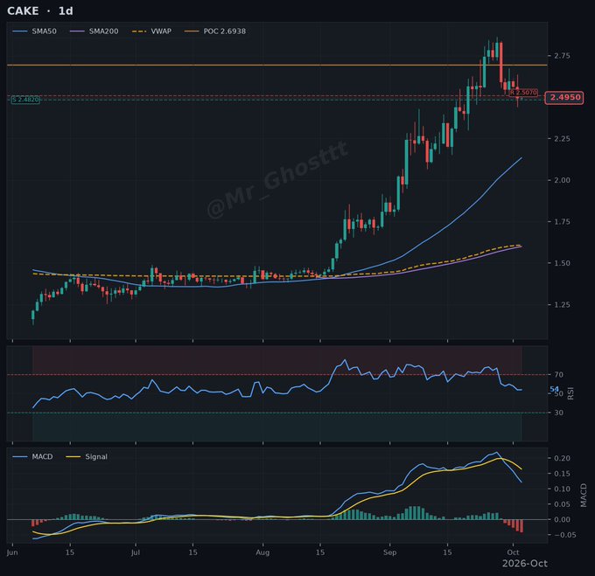Click the Sep date axis label
The image size is (595, 576).
389,552
